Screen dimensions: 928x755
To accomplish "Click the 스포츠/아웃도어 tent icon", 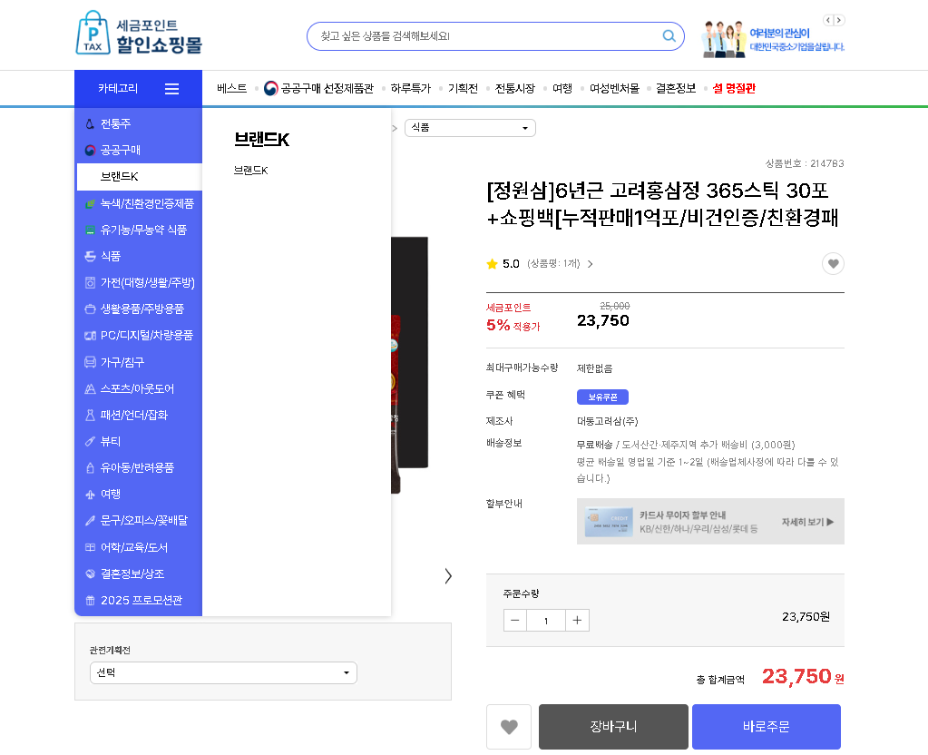I will [90, 389].
